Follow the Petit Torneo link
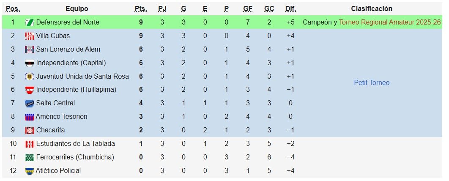 [x=372, y=83]
